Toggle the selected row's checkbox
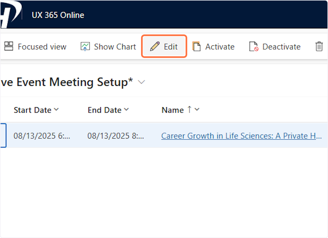328x238 pixels. click(3, 136)
